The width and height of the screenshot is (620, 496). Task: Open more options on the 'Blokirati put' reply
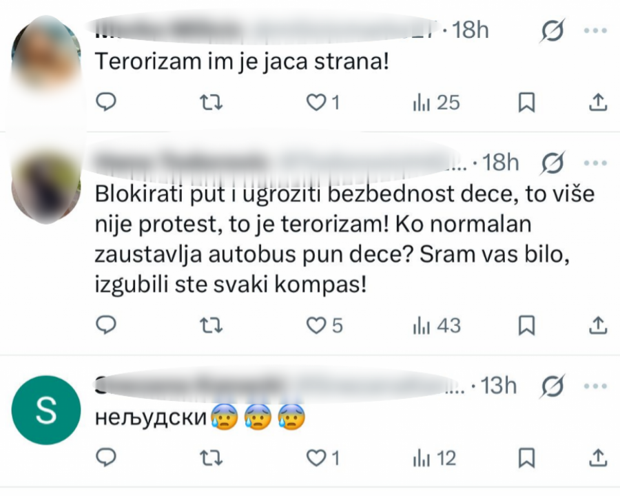592,163
